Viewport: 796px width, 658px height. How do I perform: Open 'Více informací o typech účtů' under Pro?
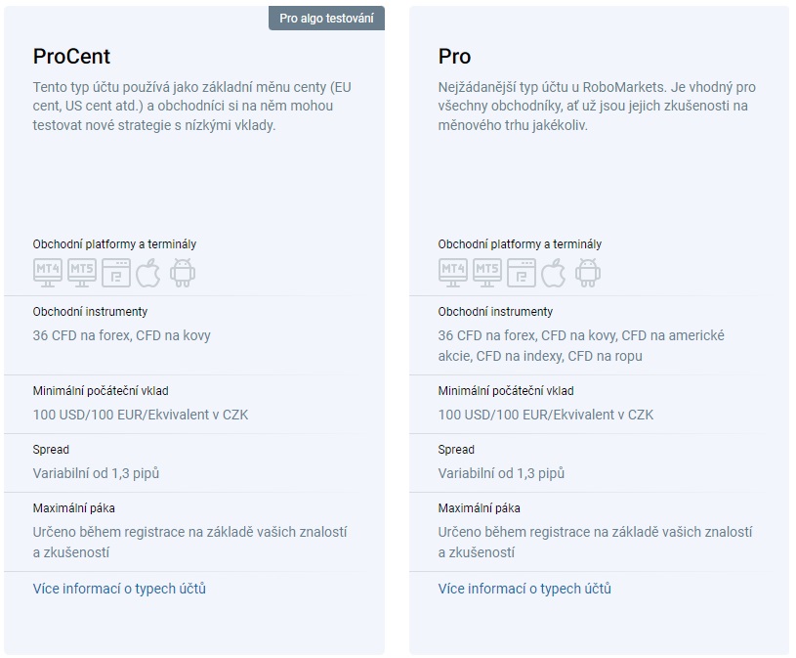coord(524,589)
